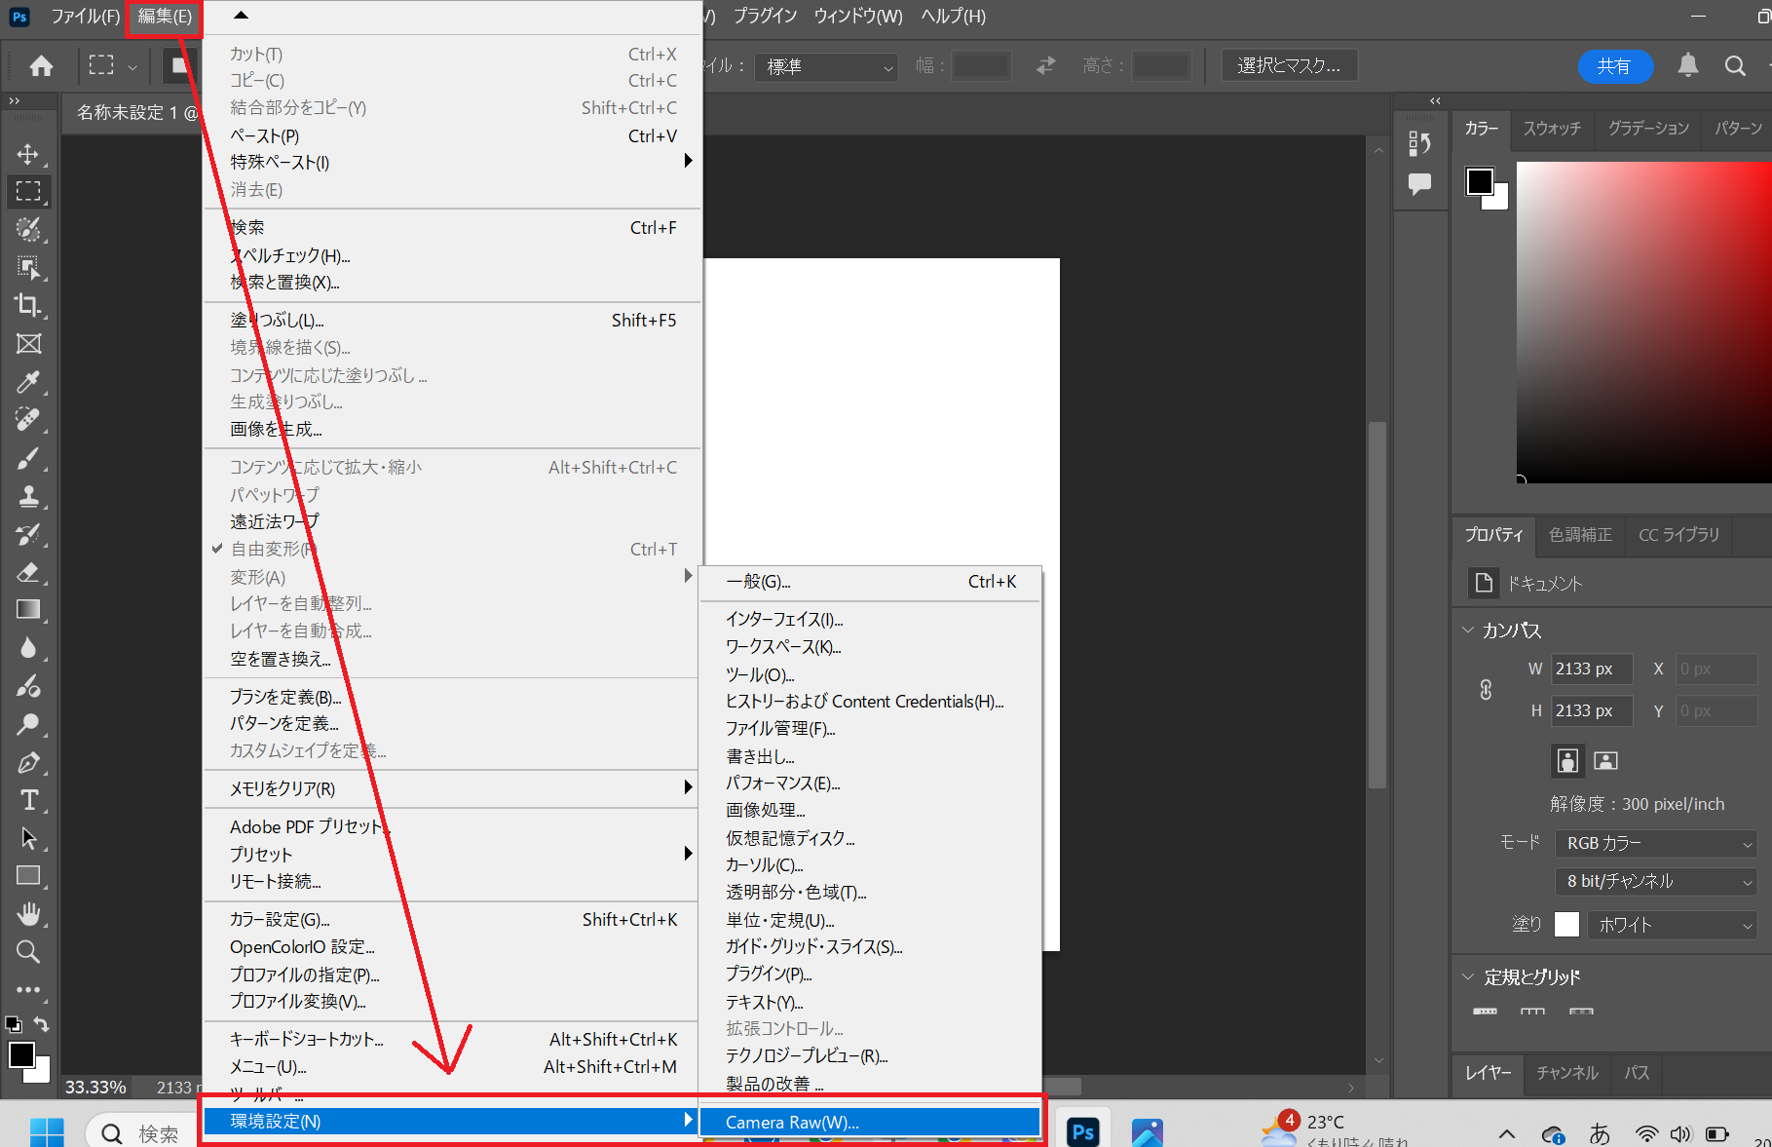1772x1147 pixels.
Task: Open the Edit Toolbar three-dots menu
Action: 28,989
